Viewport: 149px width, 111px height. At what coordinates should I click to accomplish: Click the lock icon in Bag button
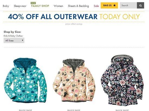(x=115, y=5)
